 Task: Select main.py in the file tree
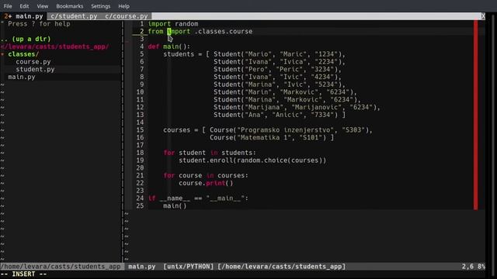click(x=22, y=77)
